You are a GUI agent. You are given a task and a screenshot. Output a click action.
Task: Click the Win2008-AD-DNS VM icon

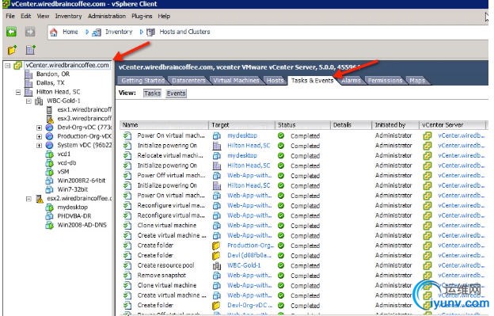(x=49, y=225)
